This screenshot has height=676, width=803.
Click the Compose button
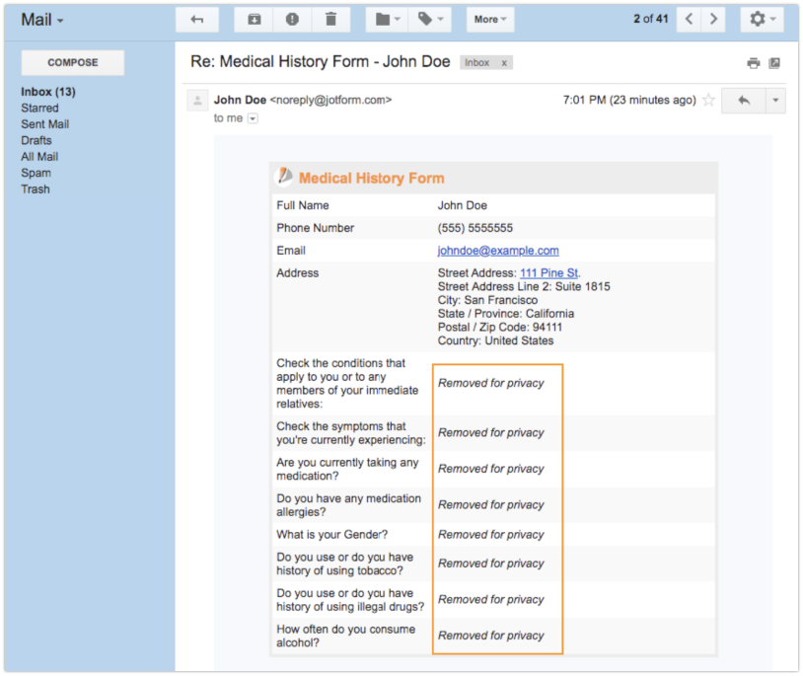click(x=73, y=62)
